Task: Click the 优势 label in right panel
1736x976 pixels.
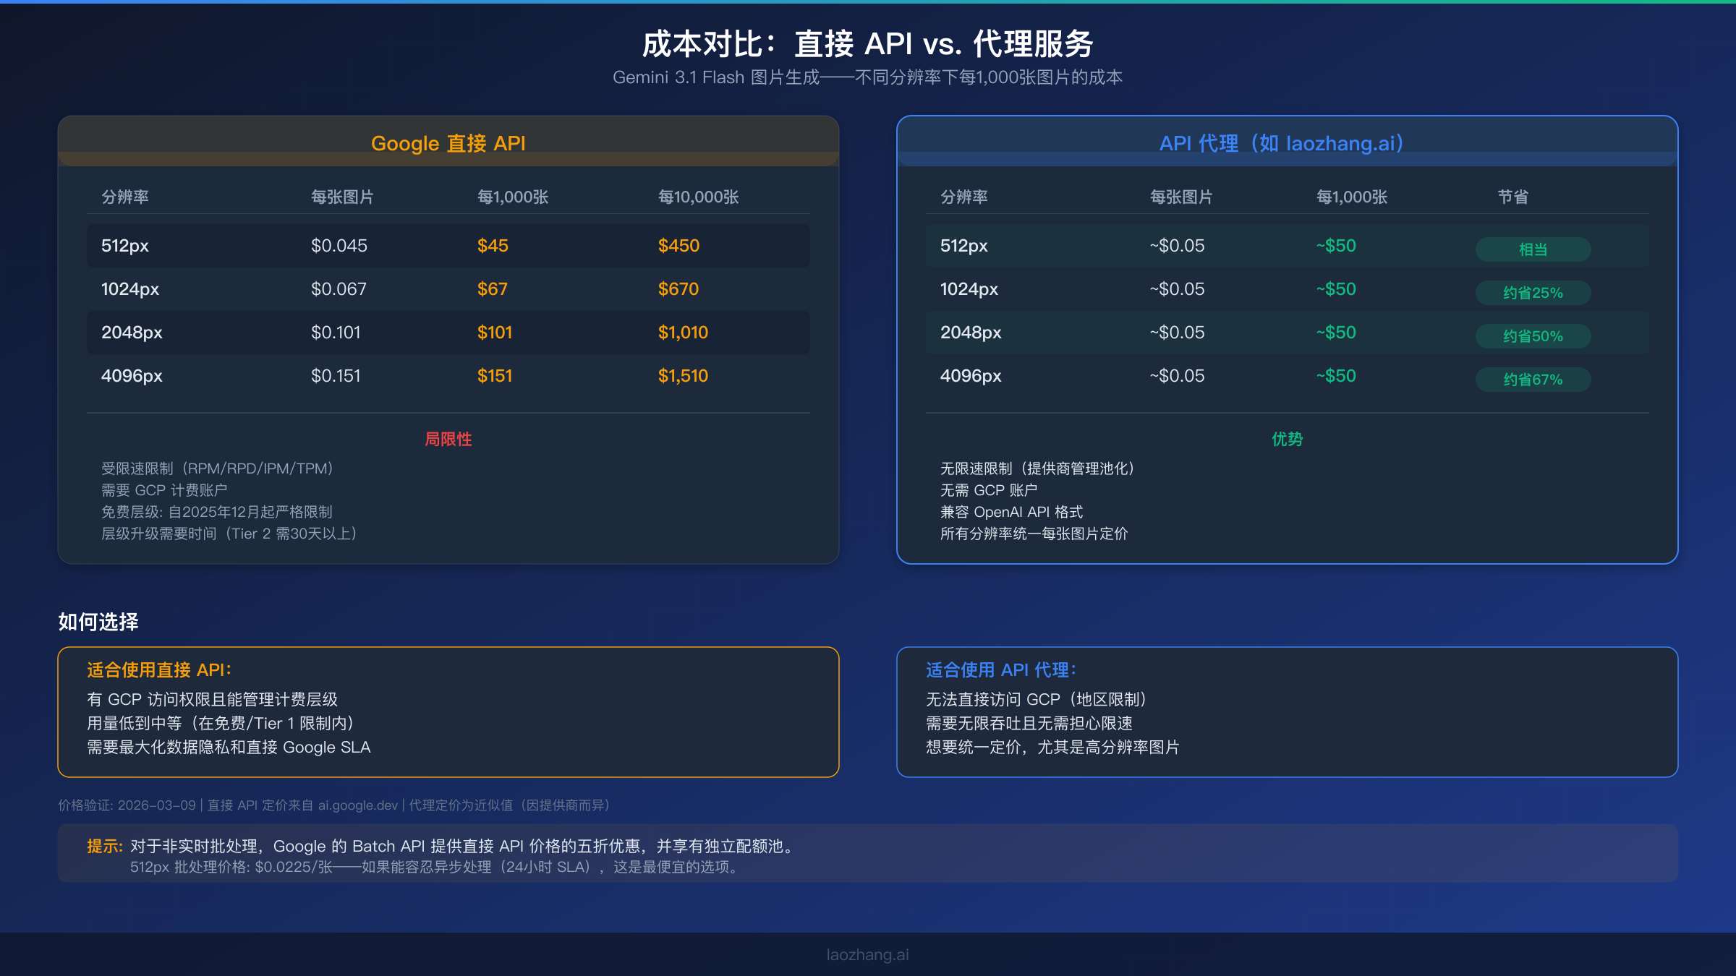Action: [x=1286, y=439]
